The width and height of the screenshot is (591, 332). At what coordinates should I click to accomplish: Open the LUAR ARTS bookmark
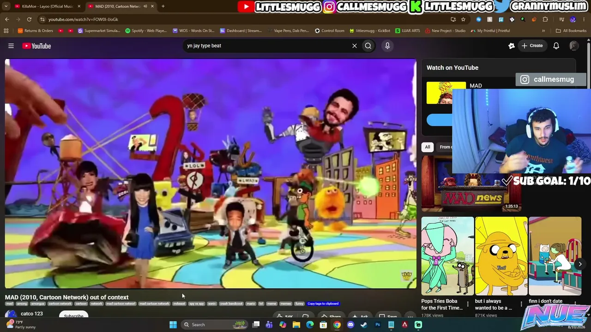pos(408,31)
